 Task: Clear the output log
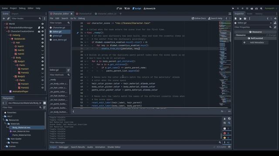225,119
